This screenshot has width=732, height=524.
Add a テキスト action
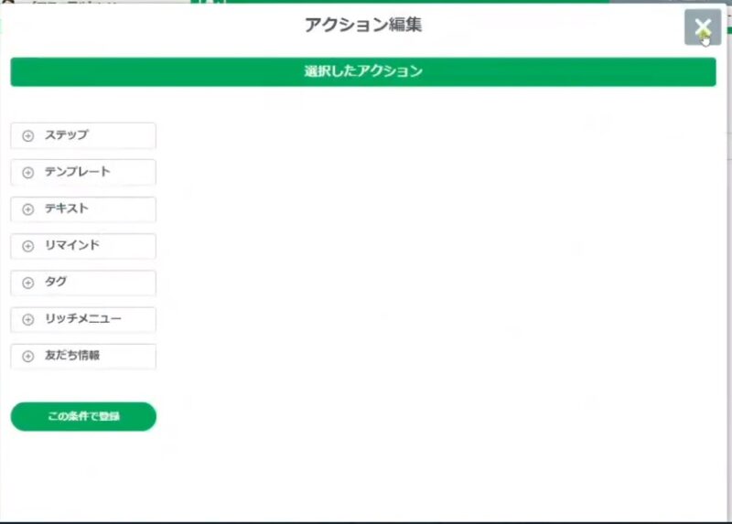click(x=83, y=209)
